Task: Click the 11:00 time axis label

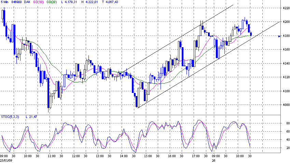Action: [x=52, y=156]
